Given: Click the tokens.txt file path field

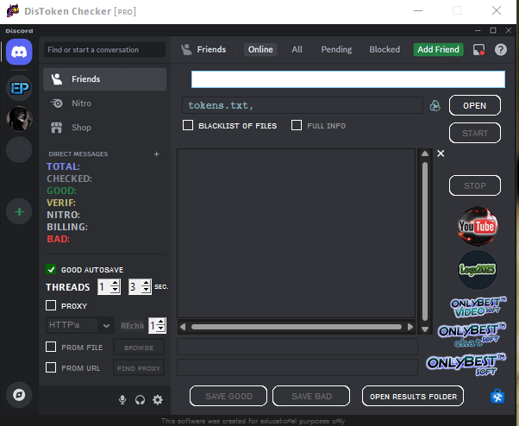Looking at the screenshot, I should (x=303, y=105).
